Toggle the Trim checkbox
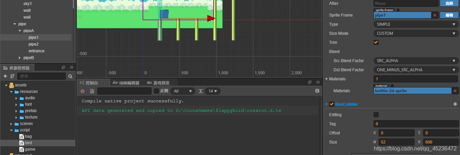The width and height of the screenshot is (460, 155). click(376, 43)
